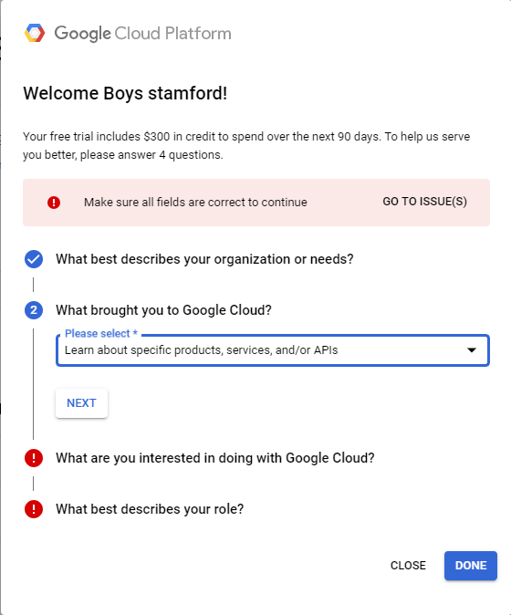
Task: Open the 'Learn about specific products' select box
Action: (x=273, y=350)
